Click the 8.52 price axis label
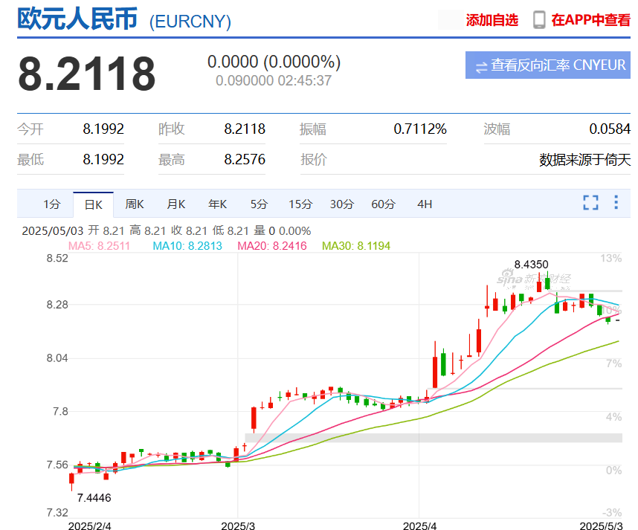Screen dimensions: 638x530 (57, 258)
